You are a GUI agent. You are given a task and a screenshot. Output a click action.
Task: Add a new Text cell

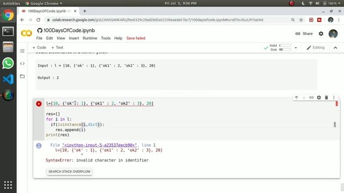point(58,48)
